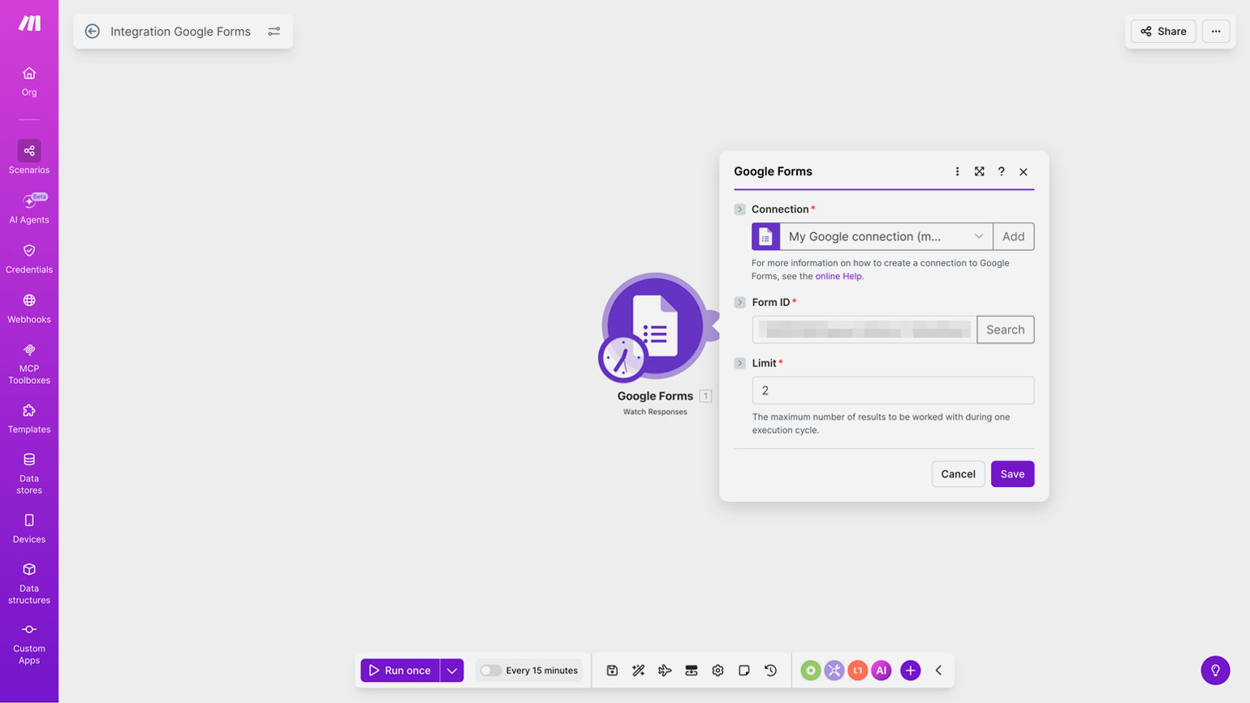The image size is (1250, 703).
Task: Click the save scenario disk icon
Action: [612, 671]
